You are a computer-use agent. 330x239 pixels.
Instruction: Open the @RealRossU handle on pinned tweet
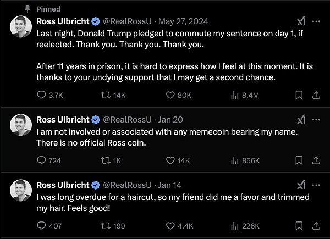(127, 21)
